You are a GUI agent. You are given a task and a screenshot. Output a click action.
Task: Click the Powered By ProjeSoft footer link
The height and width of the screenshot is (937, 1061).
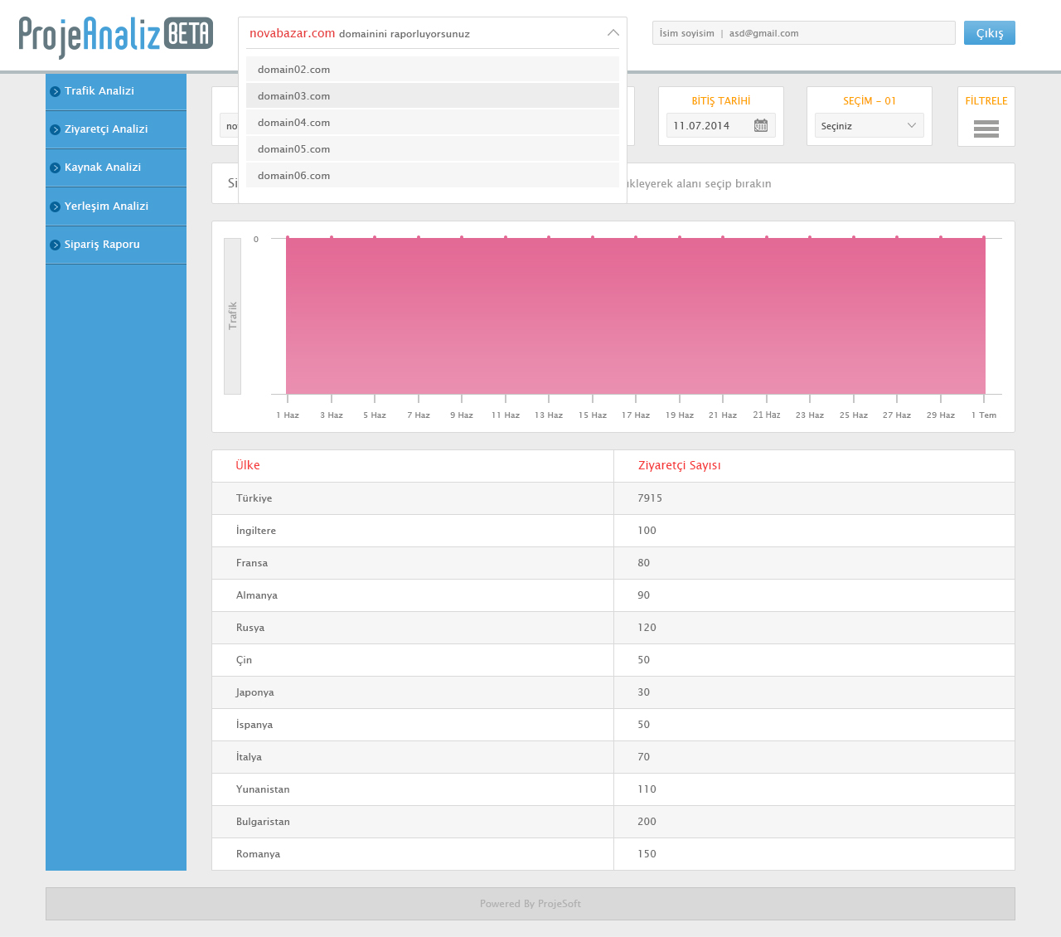tap(530, 904)
